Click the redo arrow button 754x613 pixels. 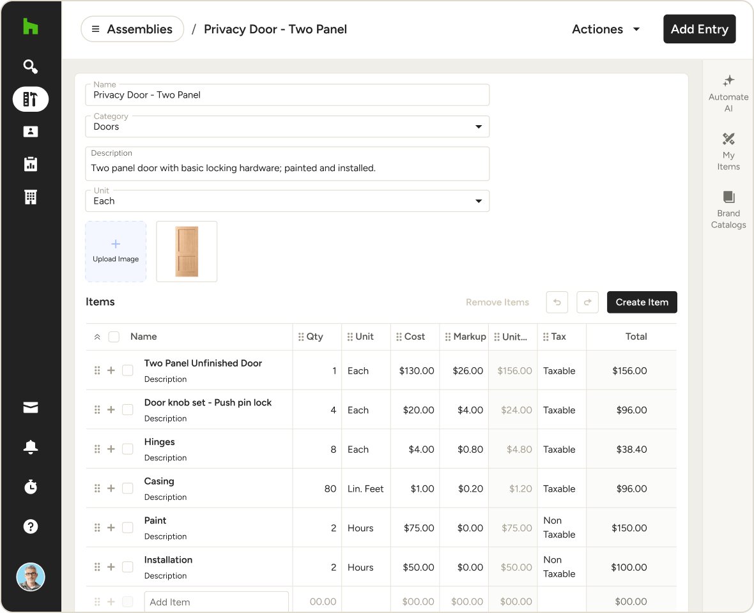[x=587, y=302]
